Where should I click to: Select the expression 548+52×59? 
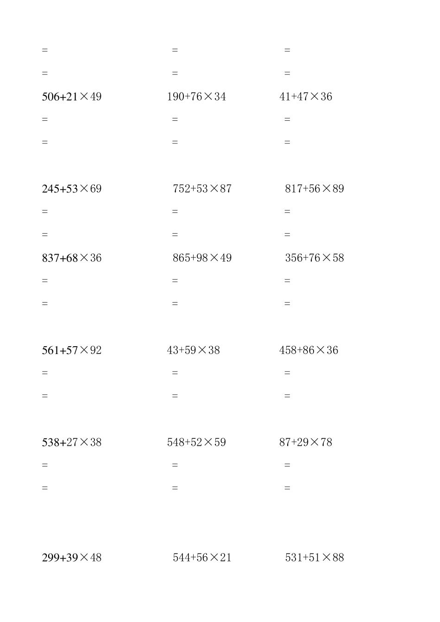pyautogui.click(x=196, y=442)
